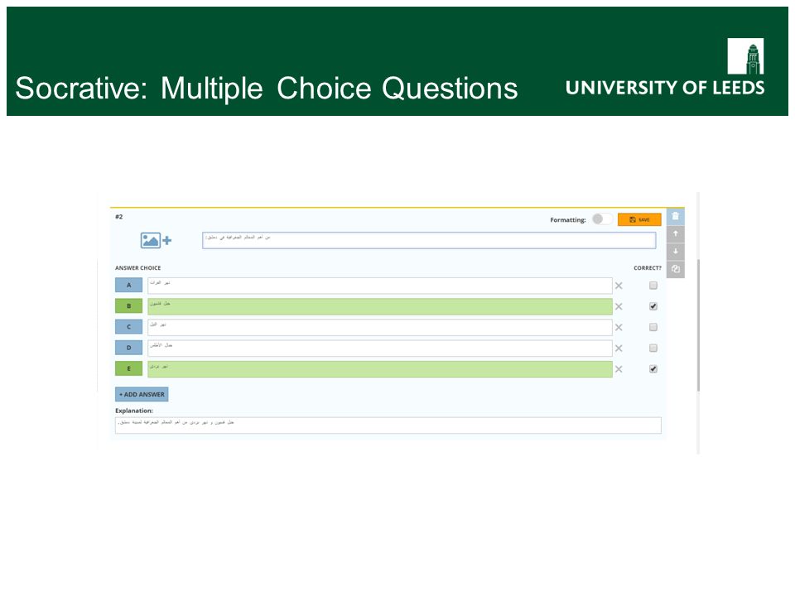
Task: Click the add image icon
Action: (156, 240)
